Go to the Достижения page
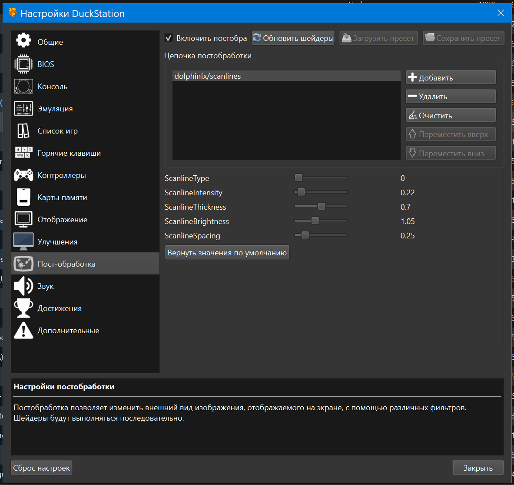This screenshot has height=485, width=514. (x=85, y=308)
